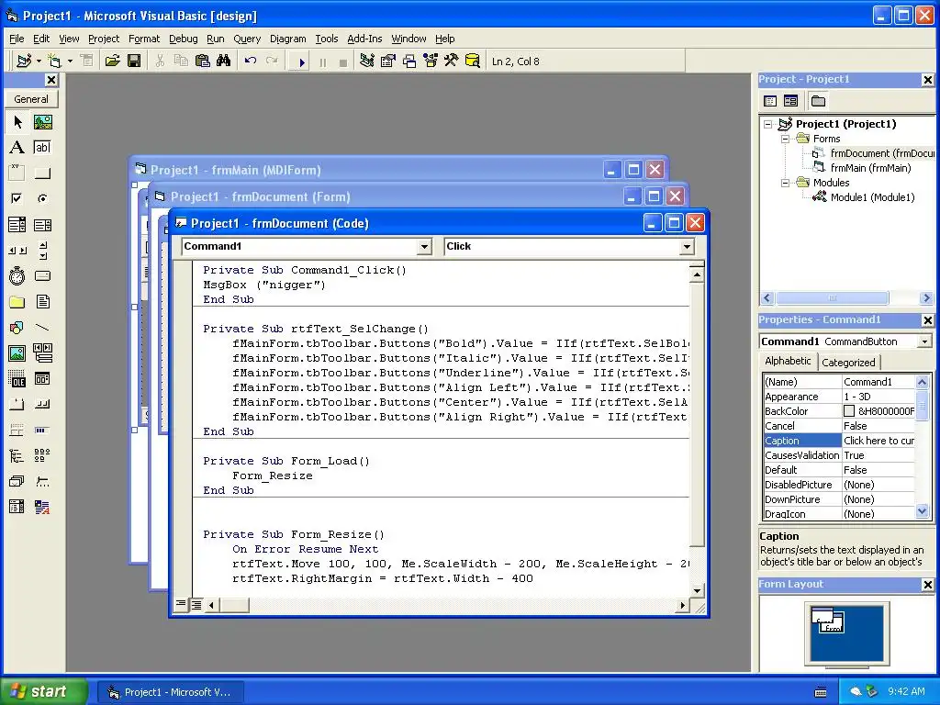940x705 pixels.
Task: Select Module1 in the project tree
Action: (872, 197)
